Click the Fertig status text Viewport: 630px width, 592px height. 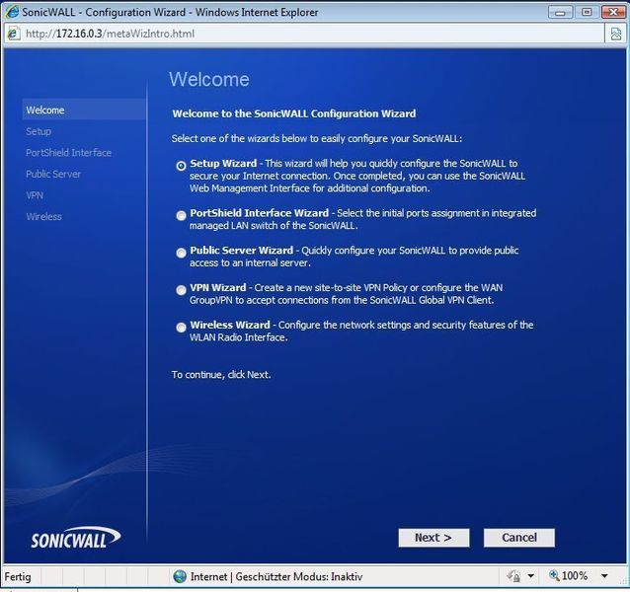click(x=18, y=577)
